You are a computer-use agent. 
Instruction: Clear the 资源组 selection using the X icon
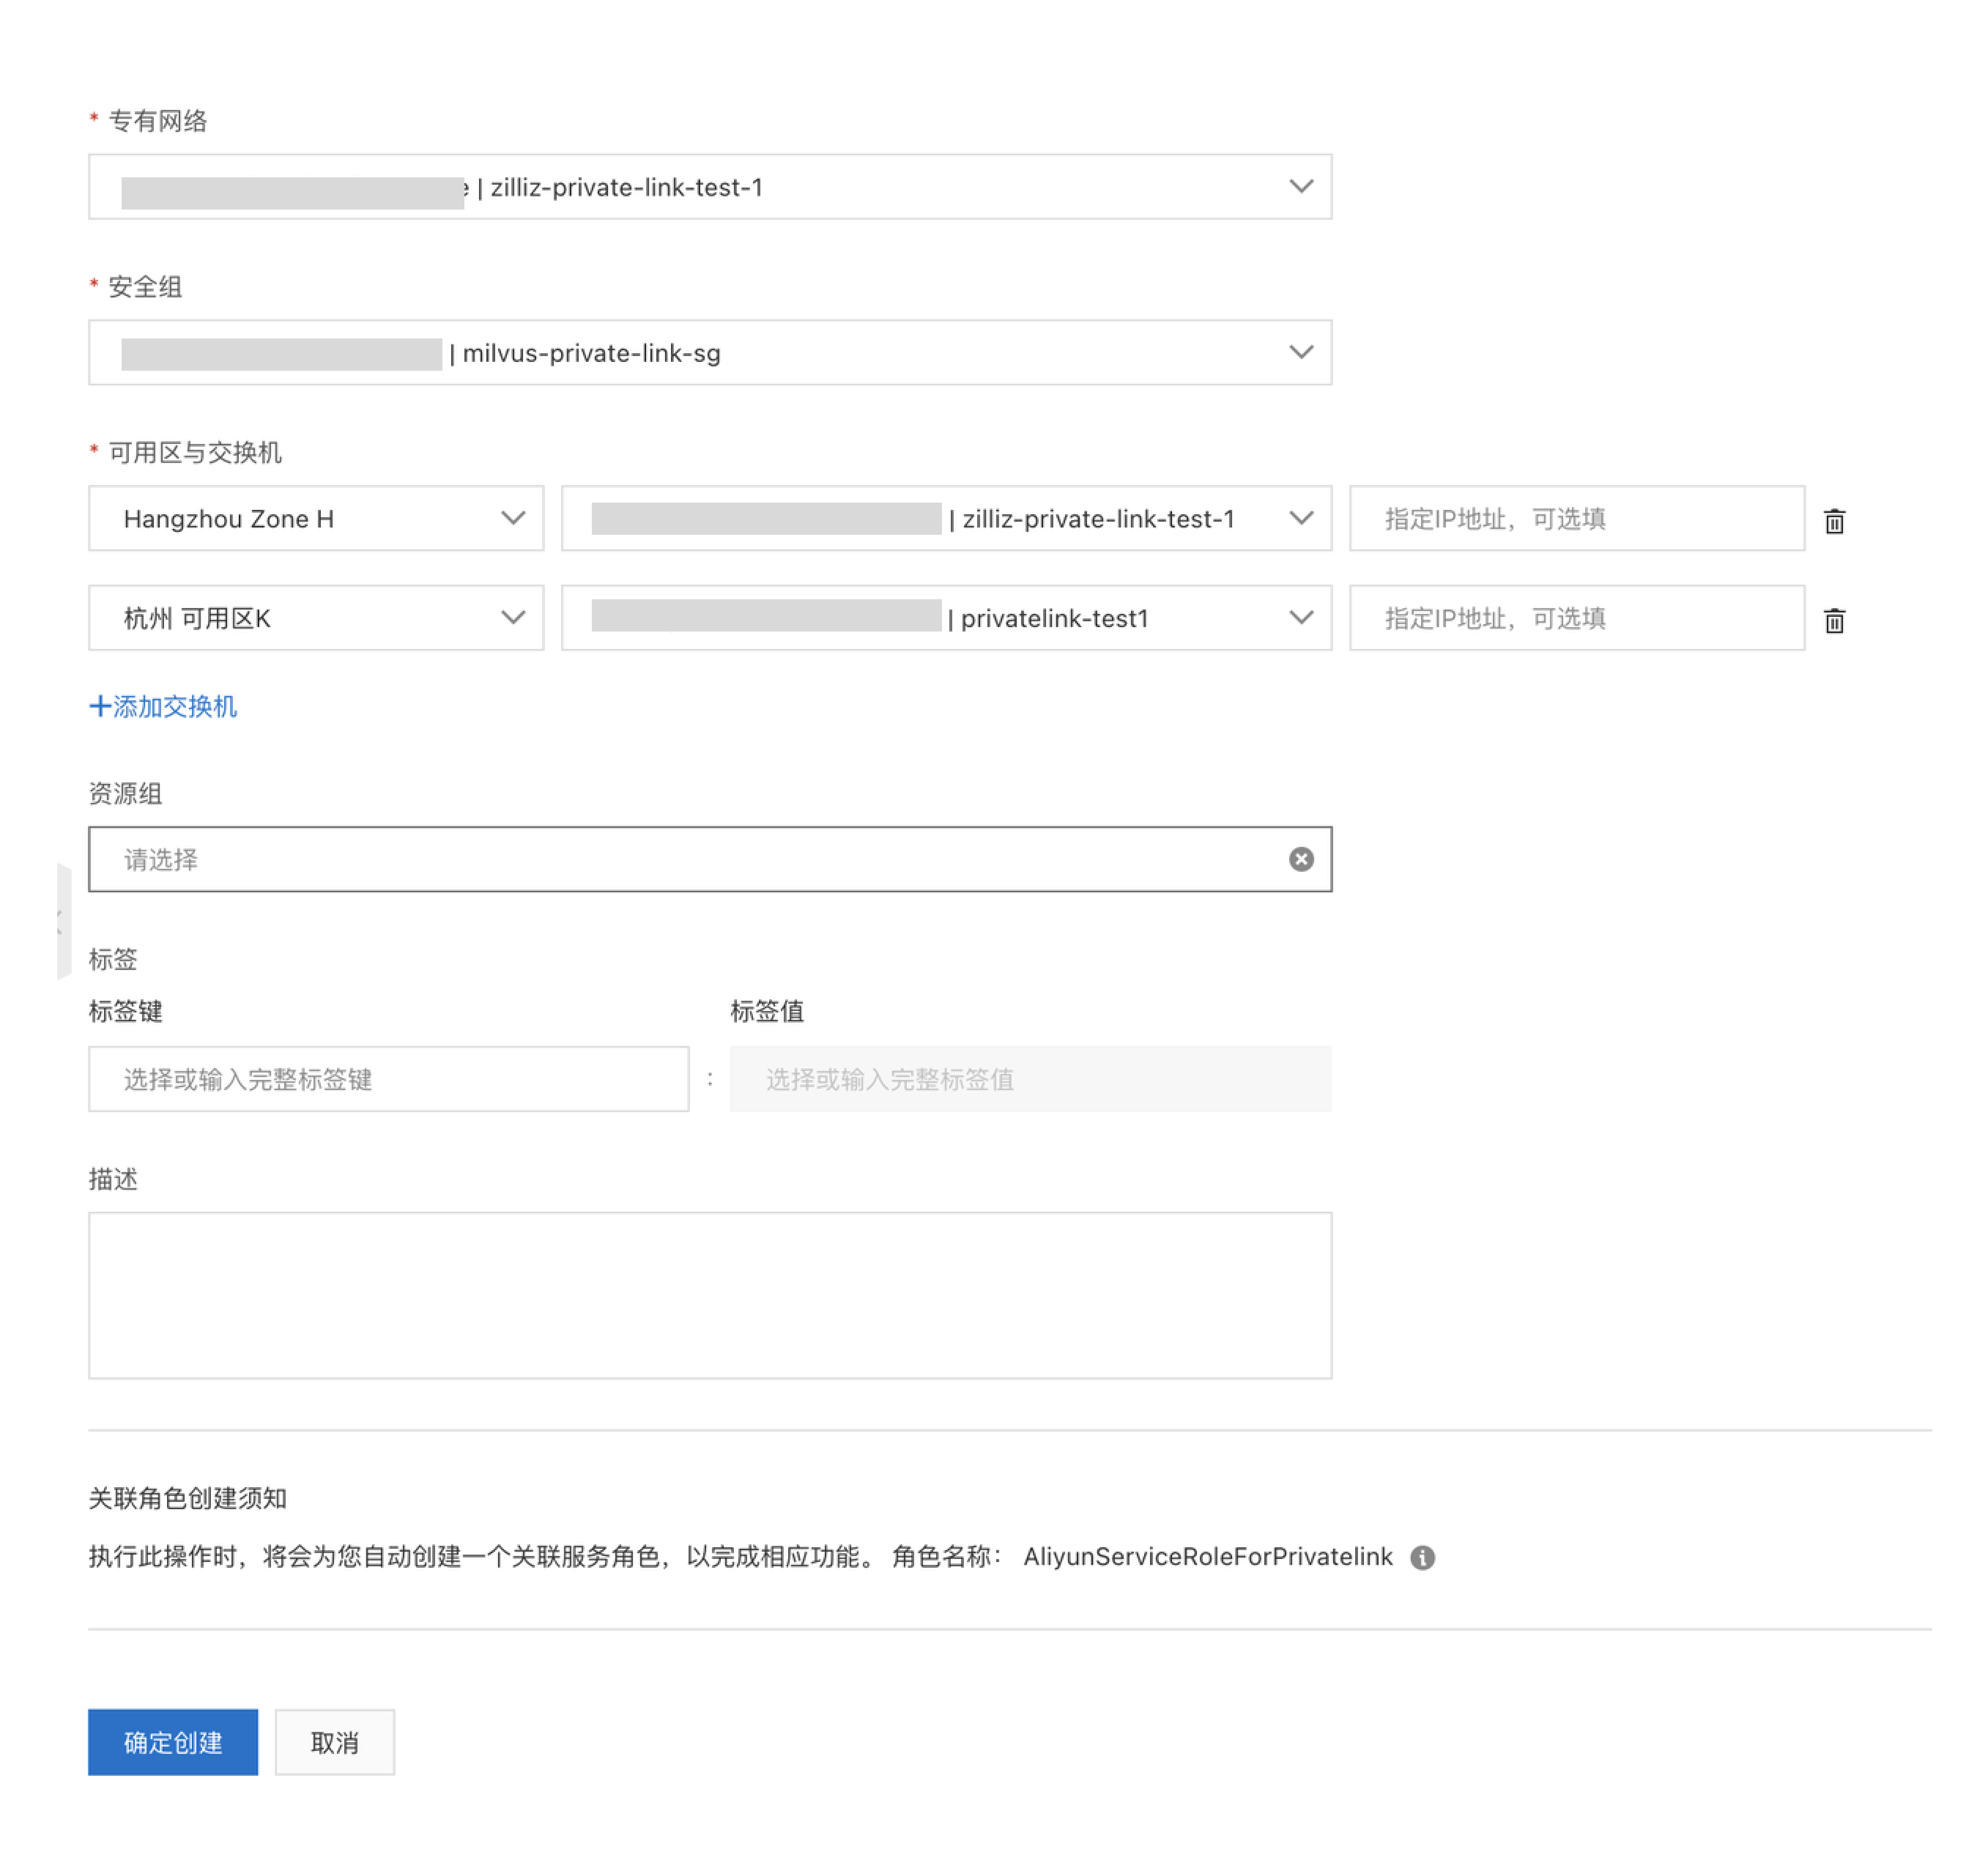1301,859
